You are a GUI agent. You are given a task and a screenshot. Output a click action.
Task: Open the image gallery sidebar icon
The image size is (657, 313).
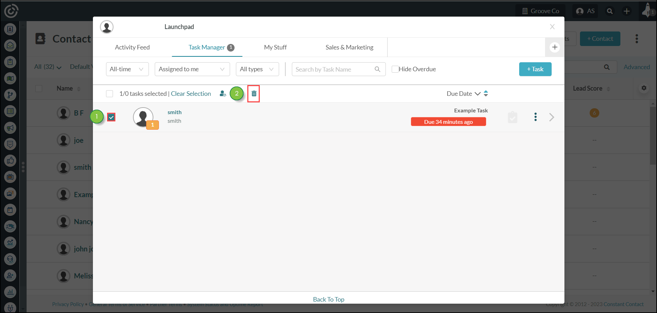coord(10,193)
